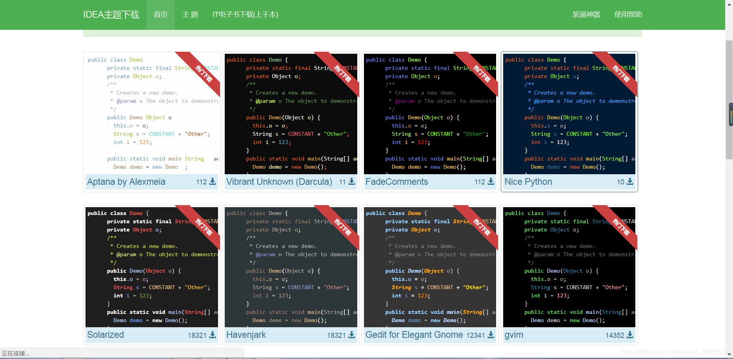
Task: Preview the Solarized code thumbnail
Action: point(152,267)
